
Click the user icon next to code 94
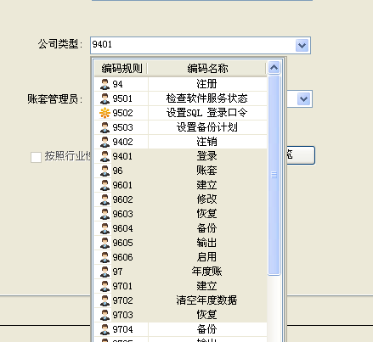pos(105,84)
